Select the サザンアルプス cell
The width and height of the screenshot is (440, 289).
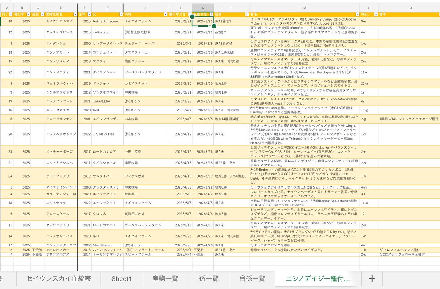[61, 254]
